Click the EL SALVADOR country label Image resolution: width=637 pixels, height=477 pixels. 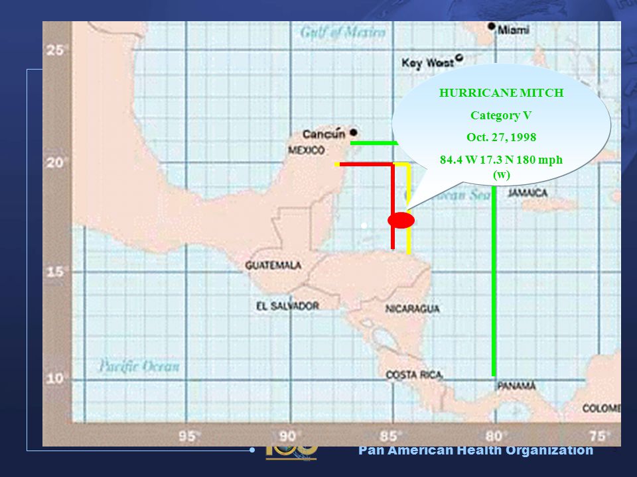pos(287,306)
